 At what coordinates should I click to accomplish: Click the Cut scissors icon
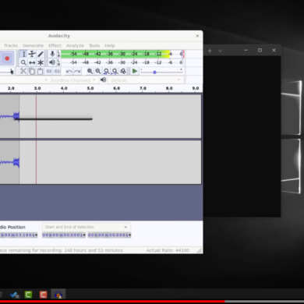tap(23, 71)
